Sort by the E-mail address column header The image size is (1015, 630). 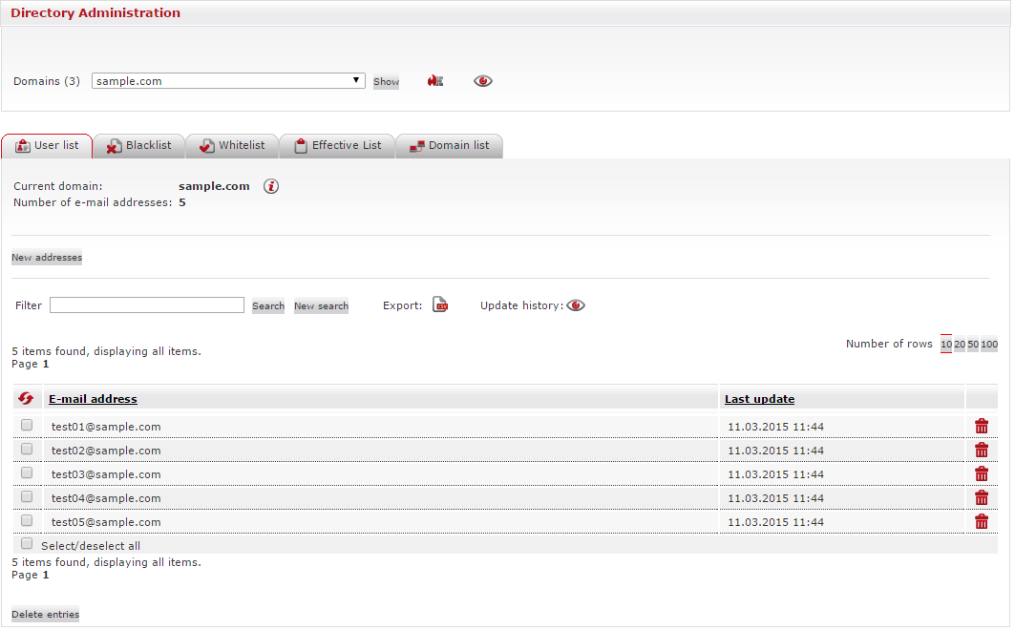coord(93,399)
